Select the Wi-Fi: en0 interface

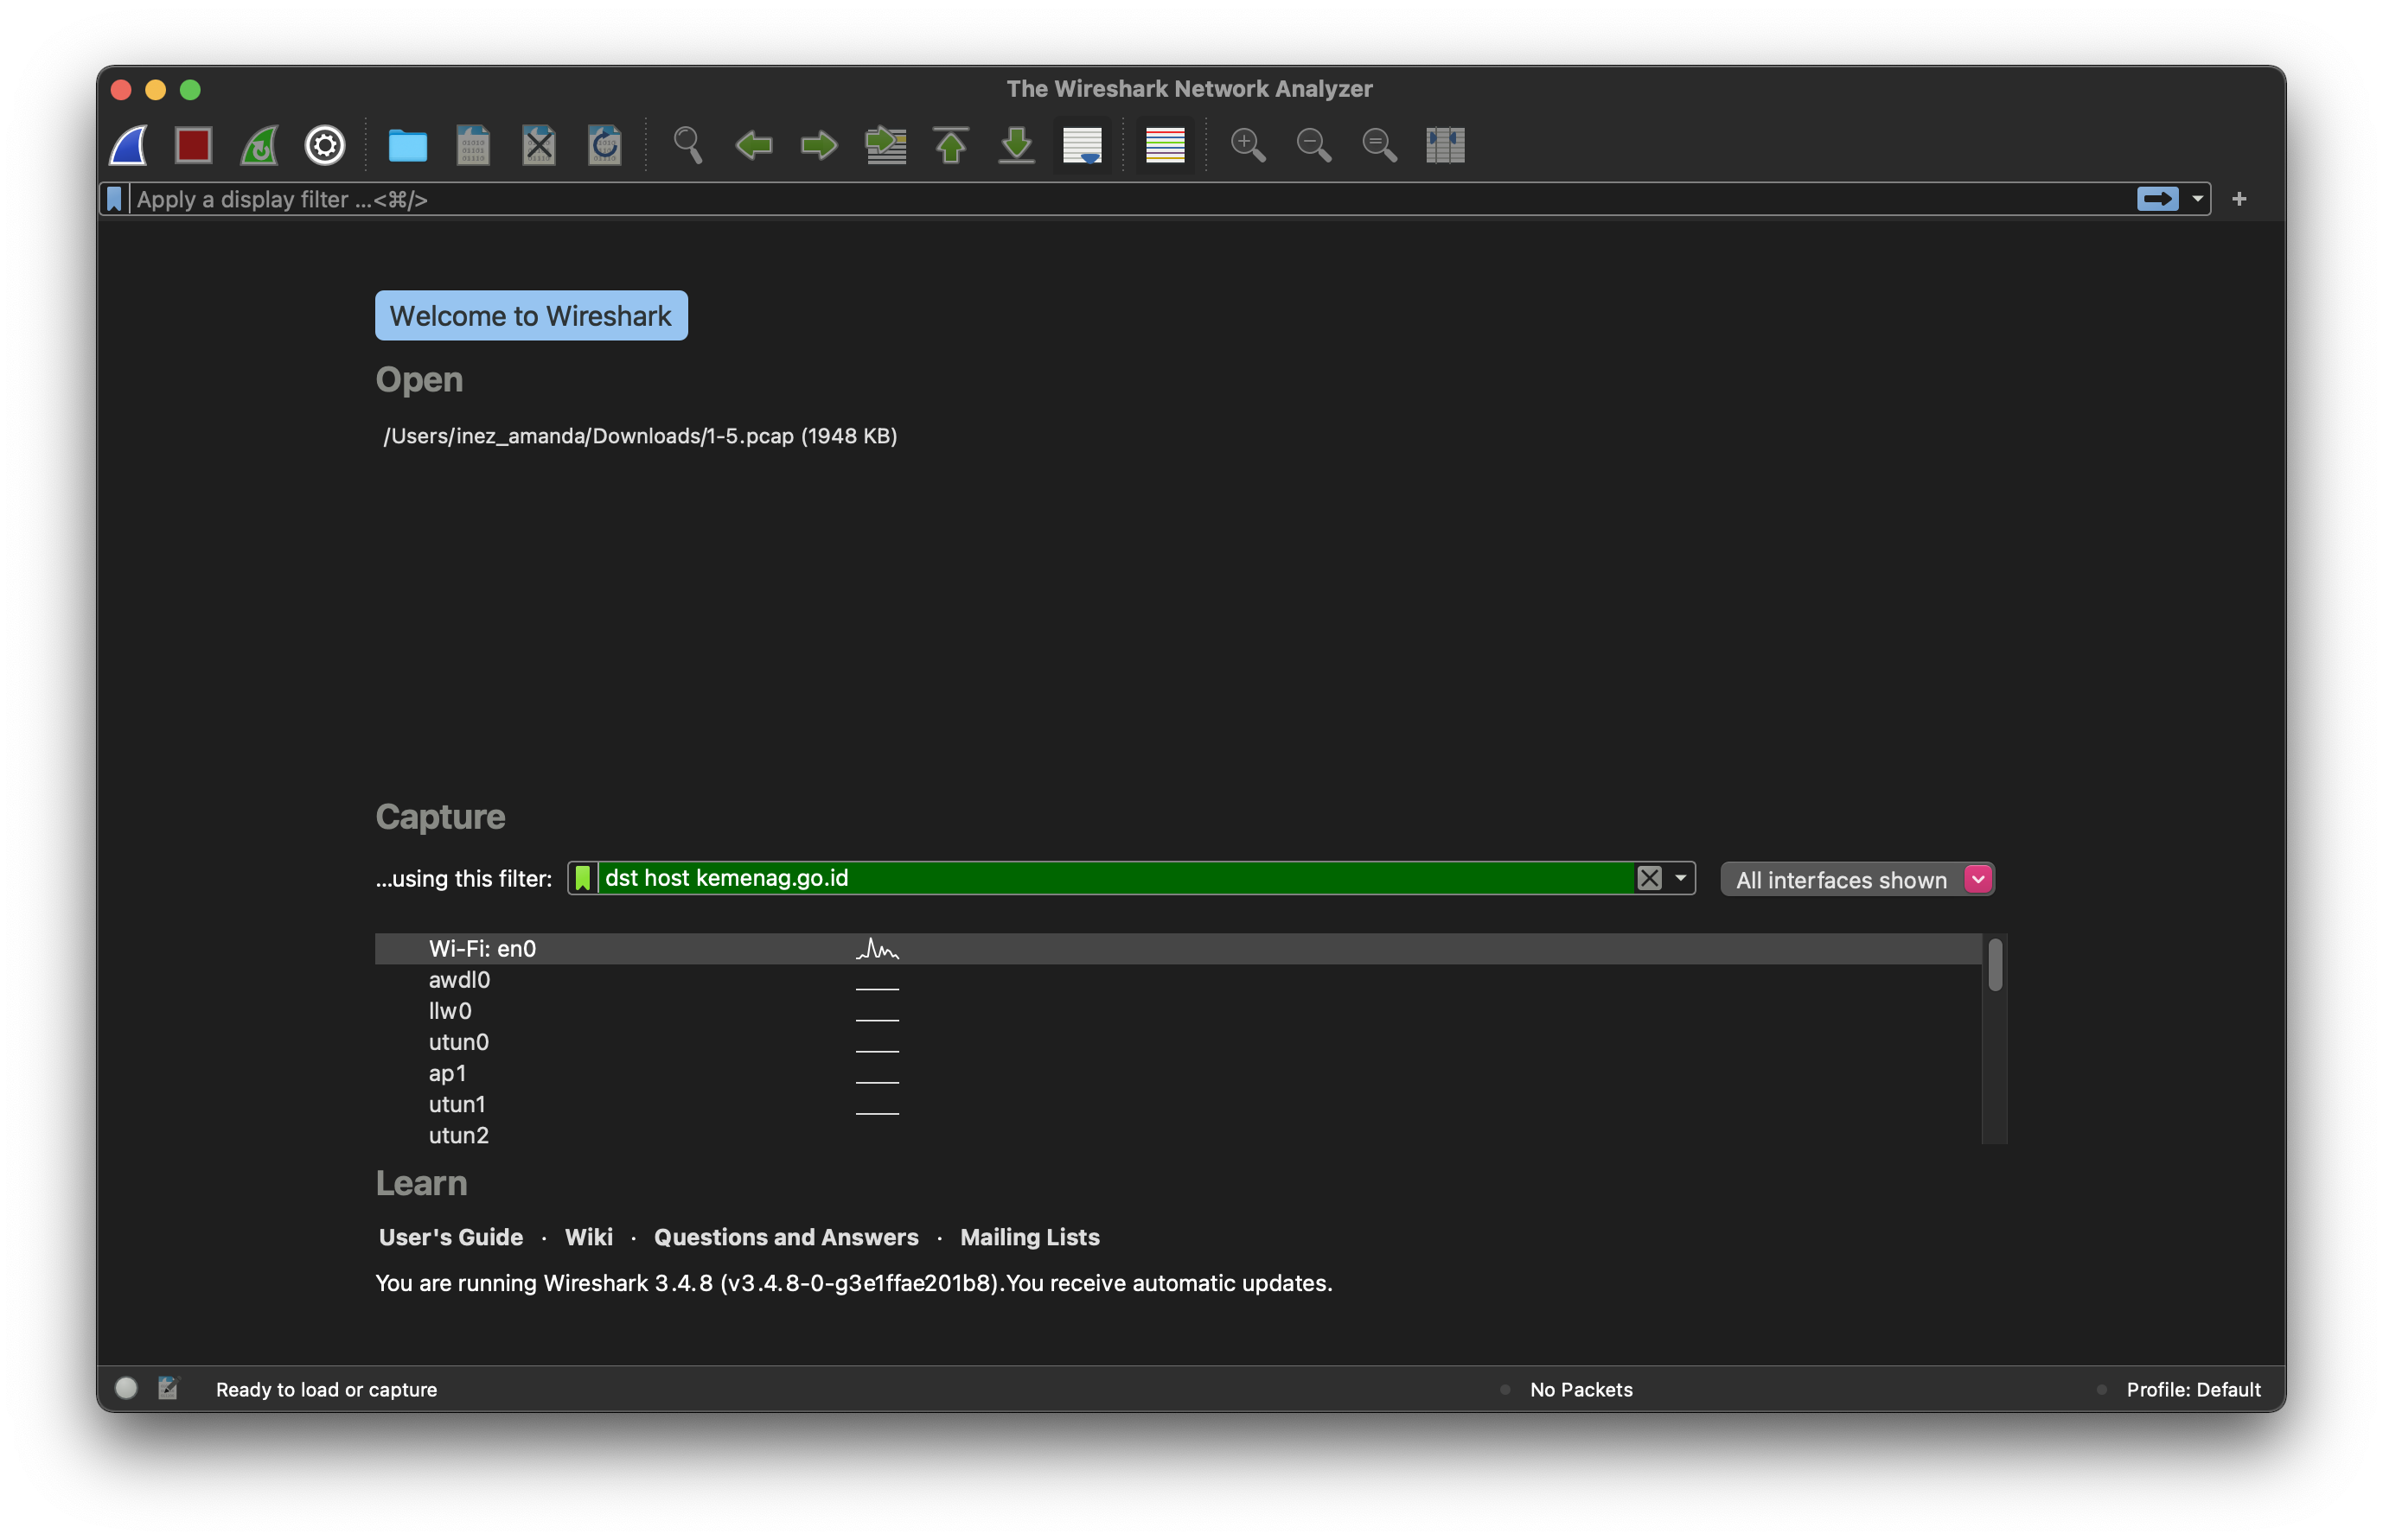[x=482, y=948]
